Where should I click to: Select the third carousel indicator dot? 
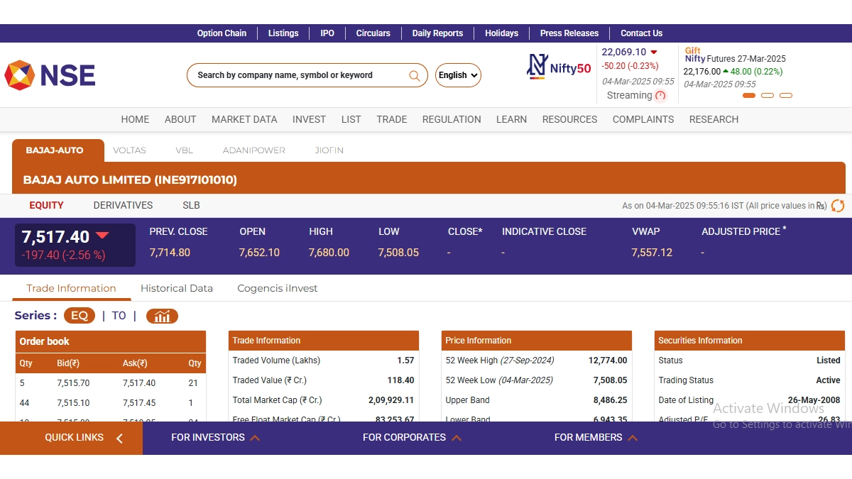pos(786,95)
